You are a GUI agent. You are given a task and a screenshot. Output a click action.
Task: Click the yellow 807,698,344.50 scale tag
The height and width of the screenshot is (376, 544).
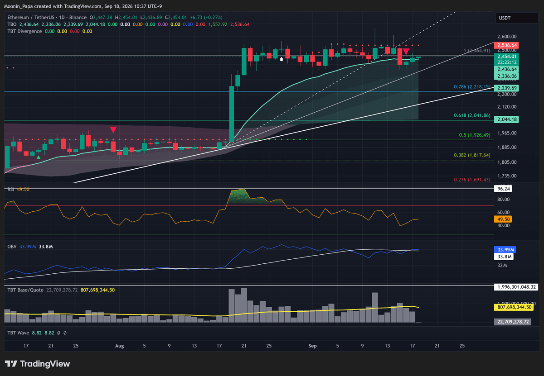514,307
